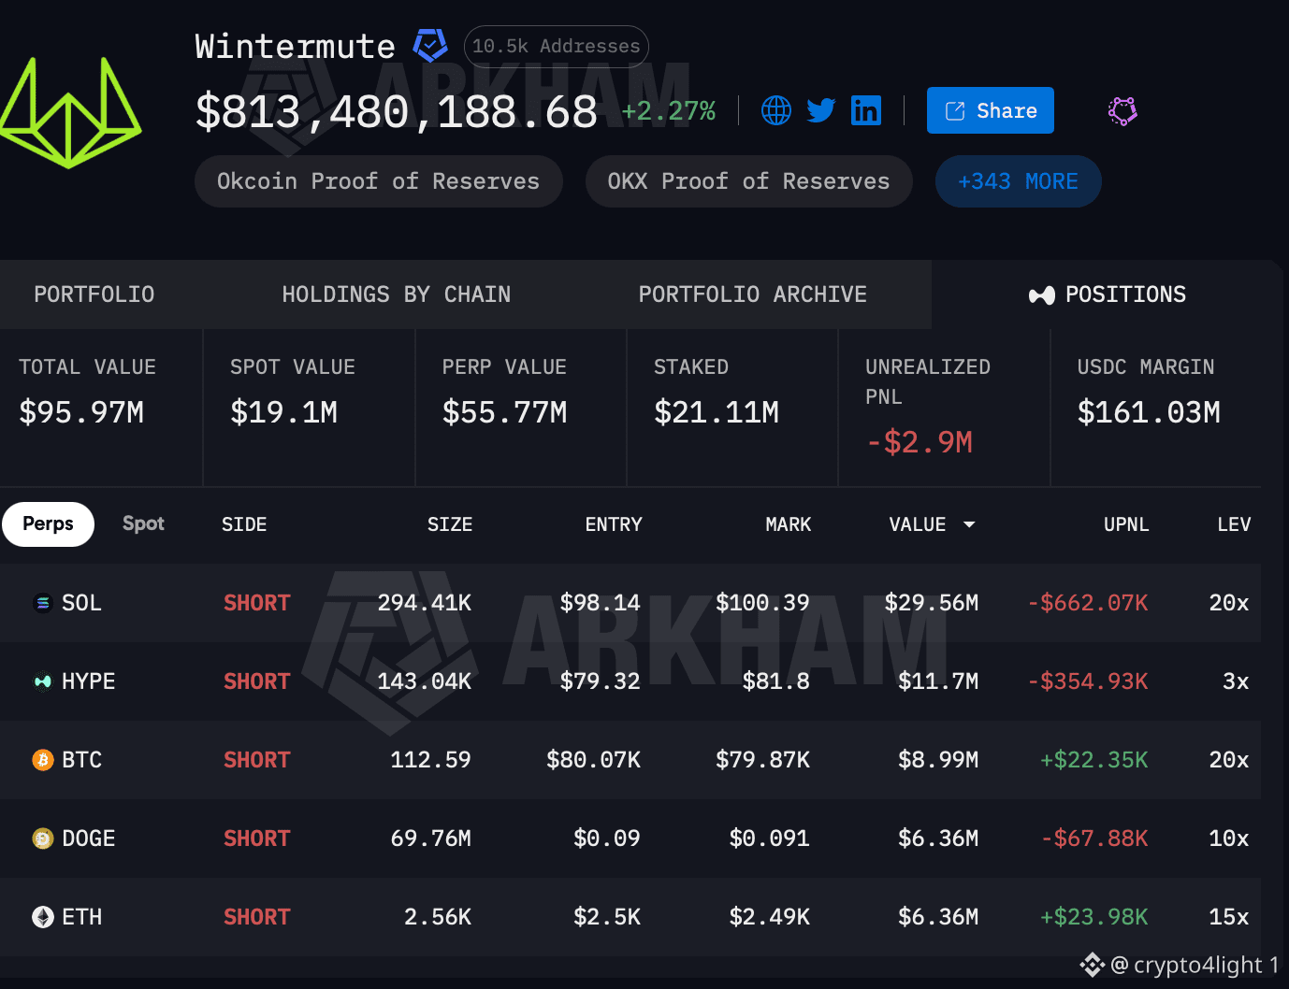Open the Twitter profile icon
1289x989 pixels.
[x=821, y=110]
